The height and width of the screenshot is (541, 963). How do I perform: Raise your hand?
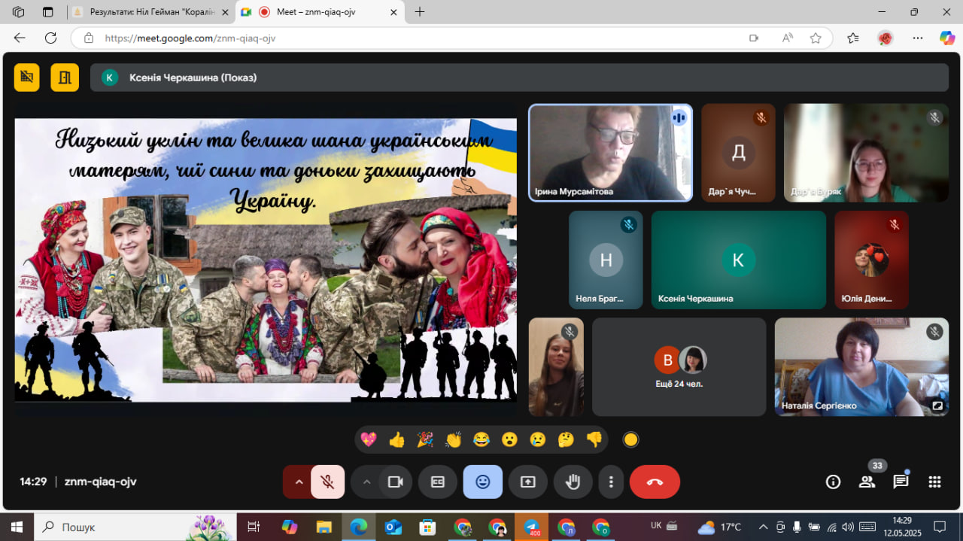(x=573, y=482)
